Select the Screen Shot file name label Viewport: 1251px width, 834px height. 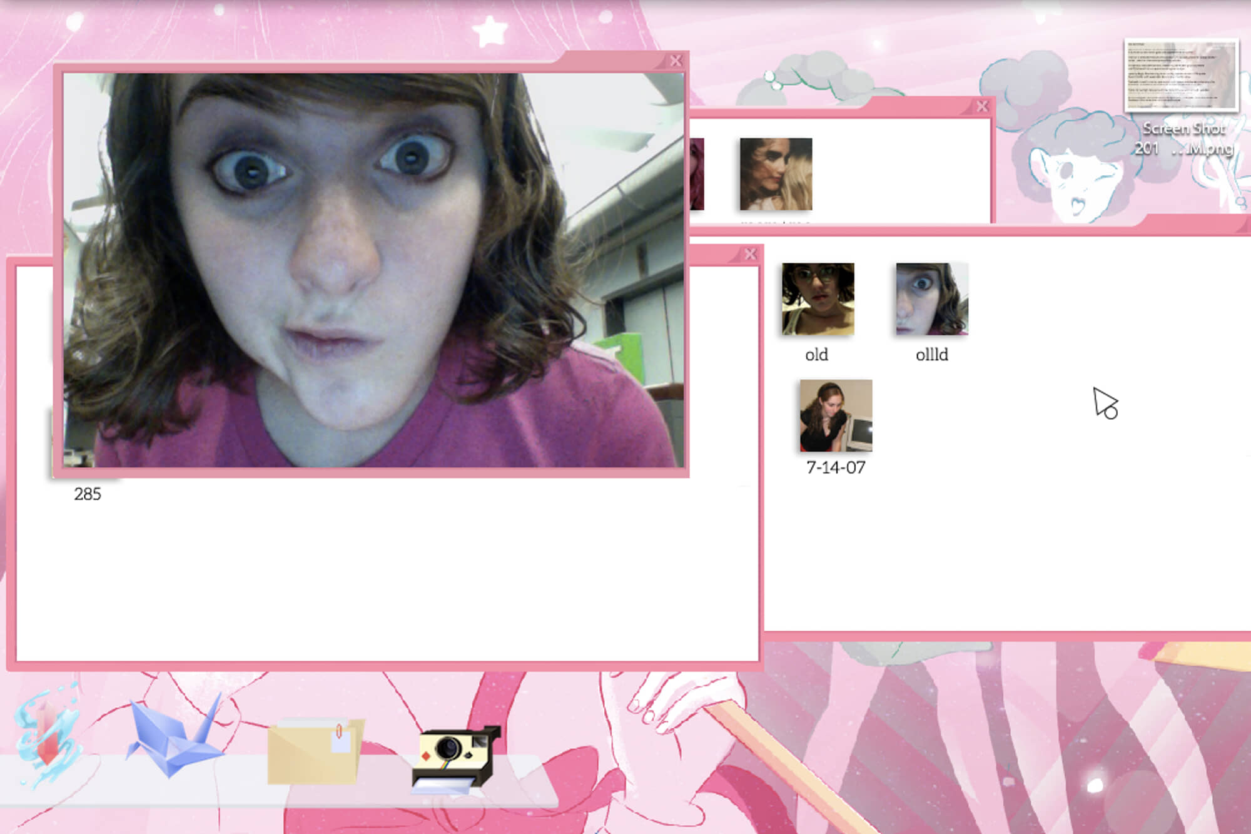point(1183,138)
